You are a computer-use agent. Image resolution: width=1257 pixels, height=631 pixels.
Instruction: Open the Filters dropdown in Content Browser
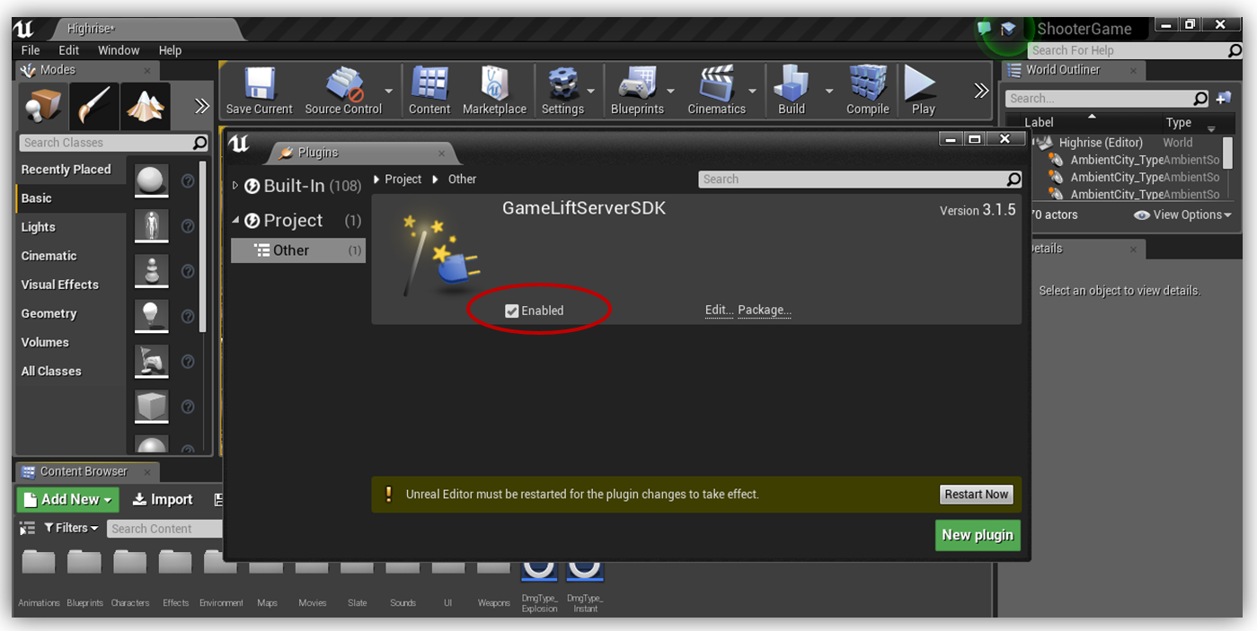70,528
